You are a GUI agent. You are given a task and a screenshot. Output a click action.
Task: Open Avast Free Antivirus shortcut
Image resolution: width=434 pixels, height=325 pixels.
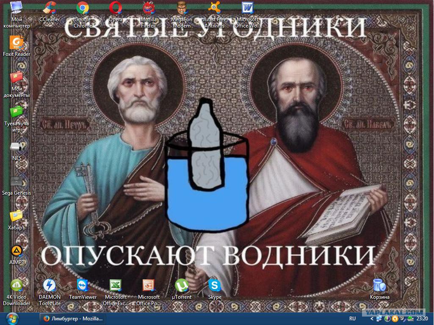pyautogui.click(x=215, y=14)
